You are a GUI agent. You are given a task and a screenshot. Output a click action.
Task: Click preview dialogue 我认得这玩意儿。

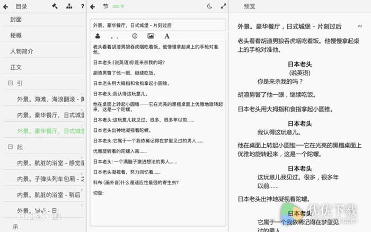click(x=279, y=132)
